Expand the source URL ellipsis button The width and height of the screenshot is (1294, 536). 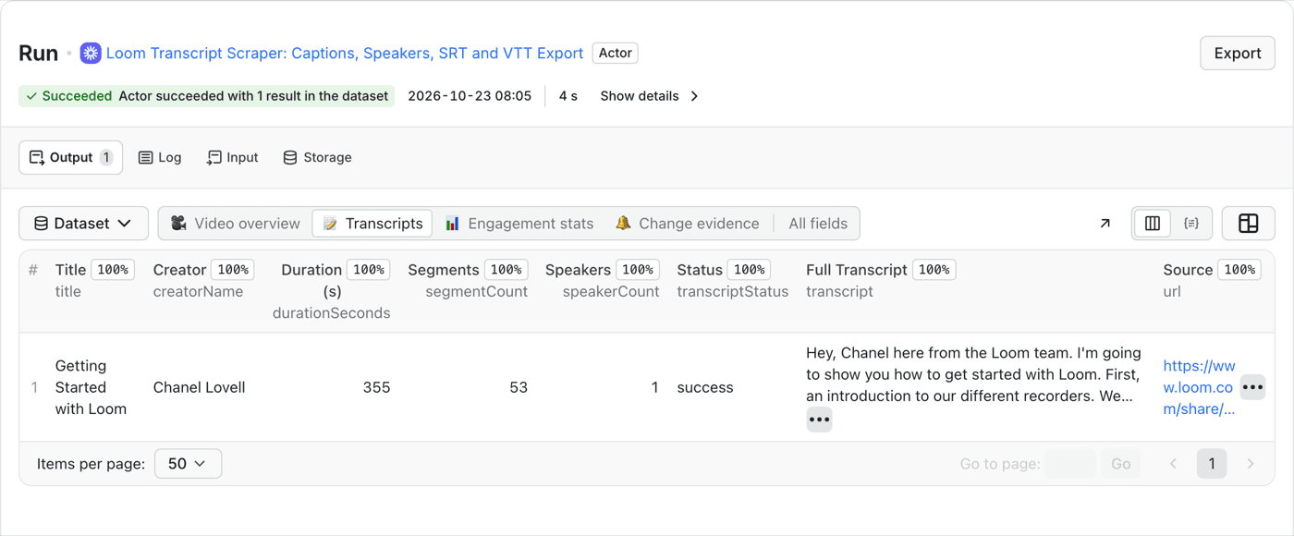coord(1252,387)
